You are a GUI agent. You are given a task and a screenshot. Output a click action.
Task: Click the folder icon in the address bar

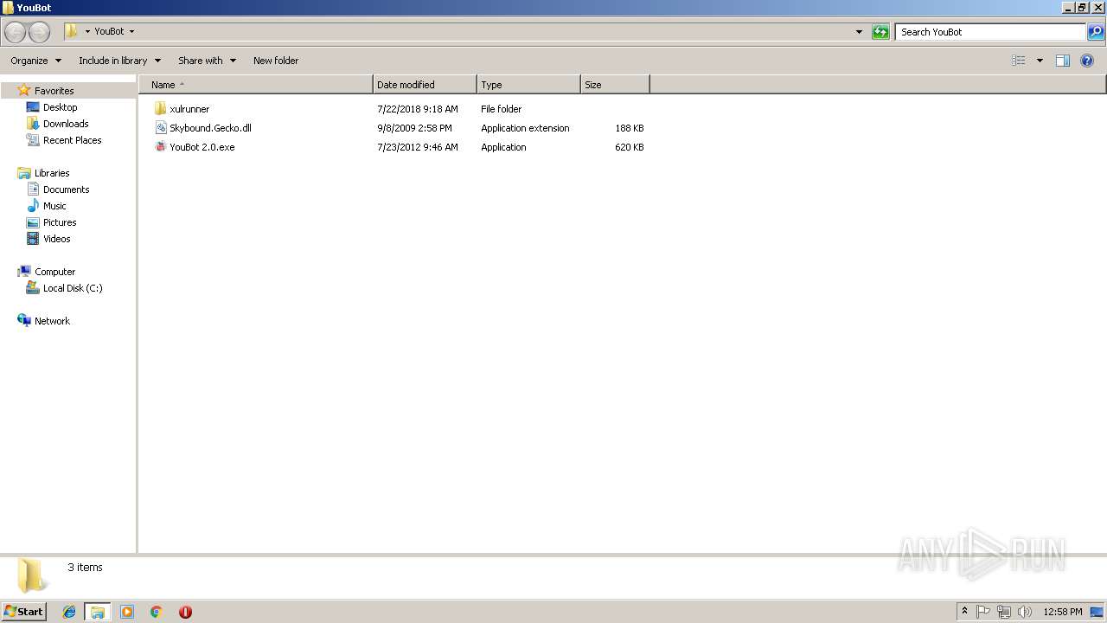click(x=71, y=31)
